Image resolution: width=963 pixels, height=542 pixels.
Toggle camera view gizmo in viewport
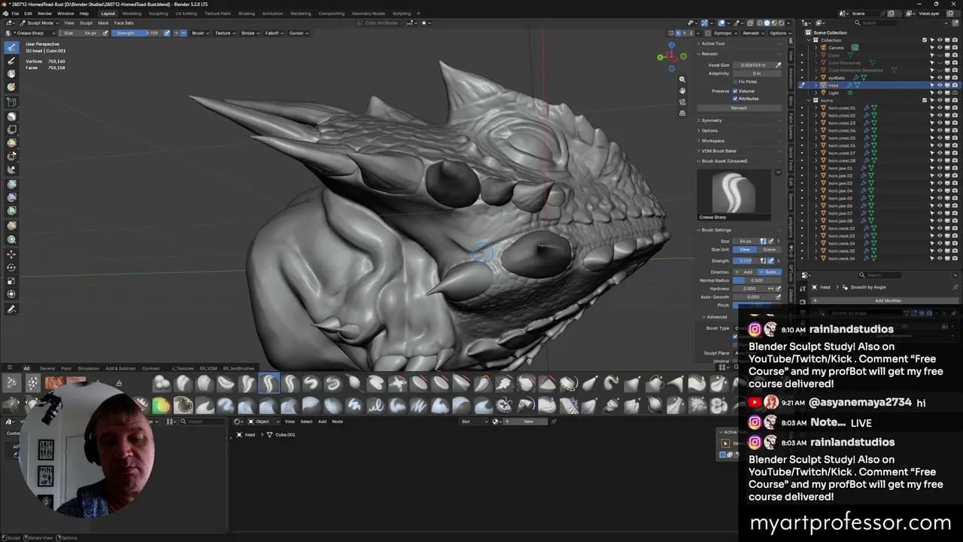tap(682, 102)
